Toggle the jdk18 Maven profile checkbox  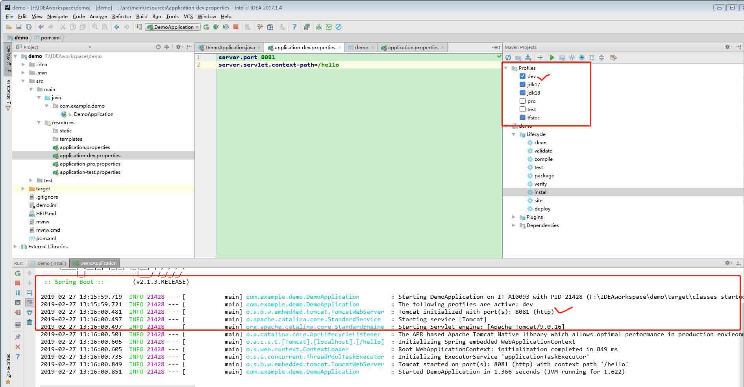522,93
